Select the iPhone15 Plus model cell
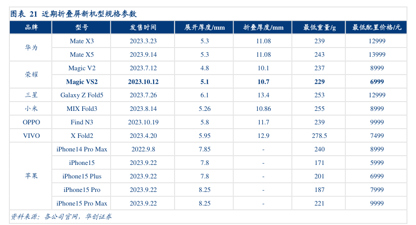Screen dimensions: 416x225 (x=82, y=176)
